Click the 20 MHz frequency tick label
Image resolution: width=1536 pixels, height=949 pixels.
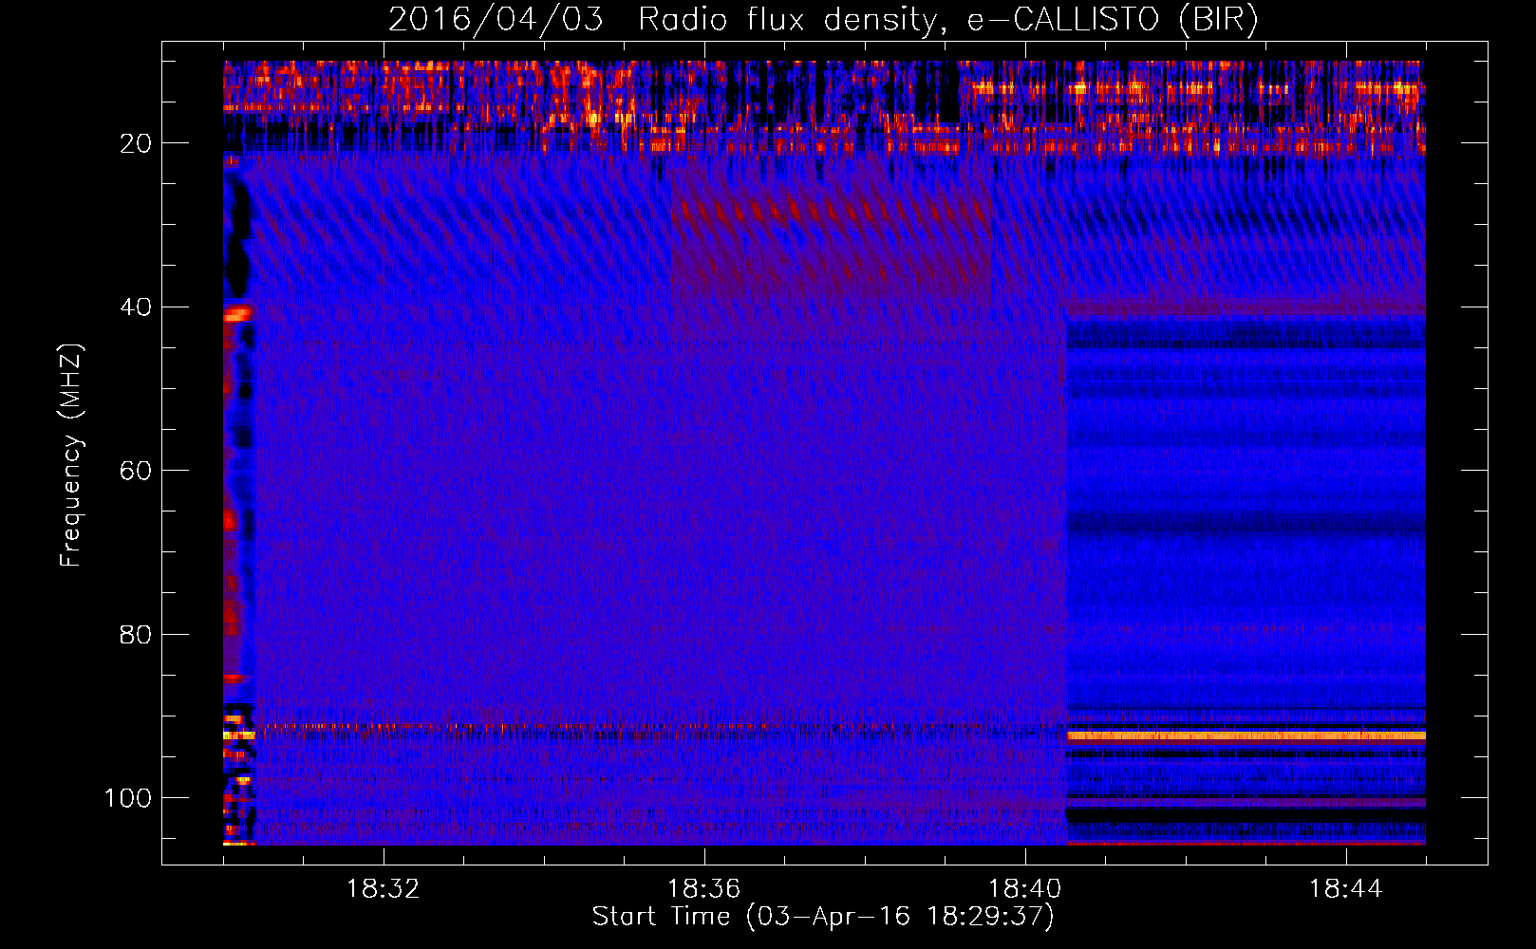(x=137, y=143)
